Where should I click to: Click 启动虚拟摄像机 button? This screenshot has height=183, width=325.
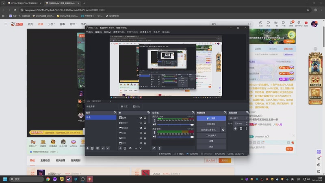208,130
